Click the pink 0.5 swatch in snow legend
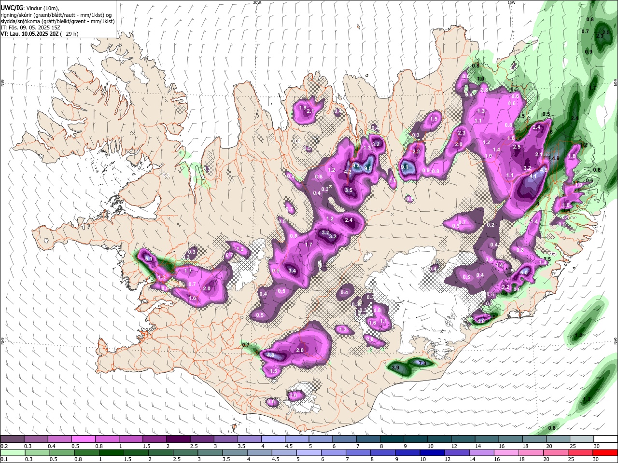 point(83,439)
